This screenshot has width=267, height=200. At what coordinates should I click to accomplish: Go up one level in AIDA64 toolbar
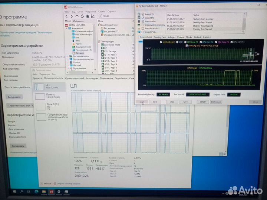tap(77, 16)
